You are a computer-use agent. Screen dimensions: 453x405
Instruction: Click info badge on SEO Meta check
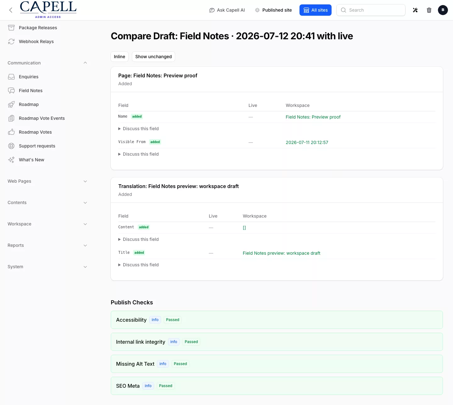tap(148, 386)
